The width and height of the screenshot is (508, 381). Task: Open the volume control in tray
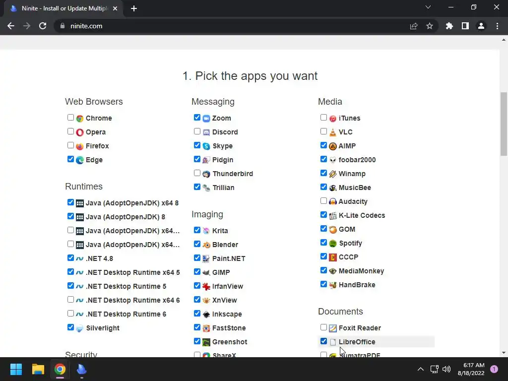click(x=446, y=369)
